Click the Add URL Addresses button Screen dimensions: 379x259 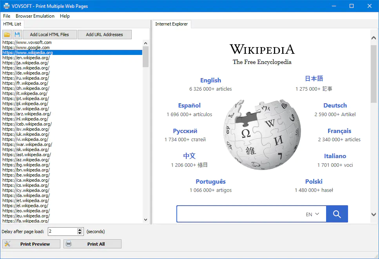[x=104, y=34]
